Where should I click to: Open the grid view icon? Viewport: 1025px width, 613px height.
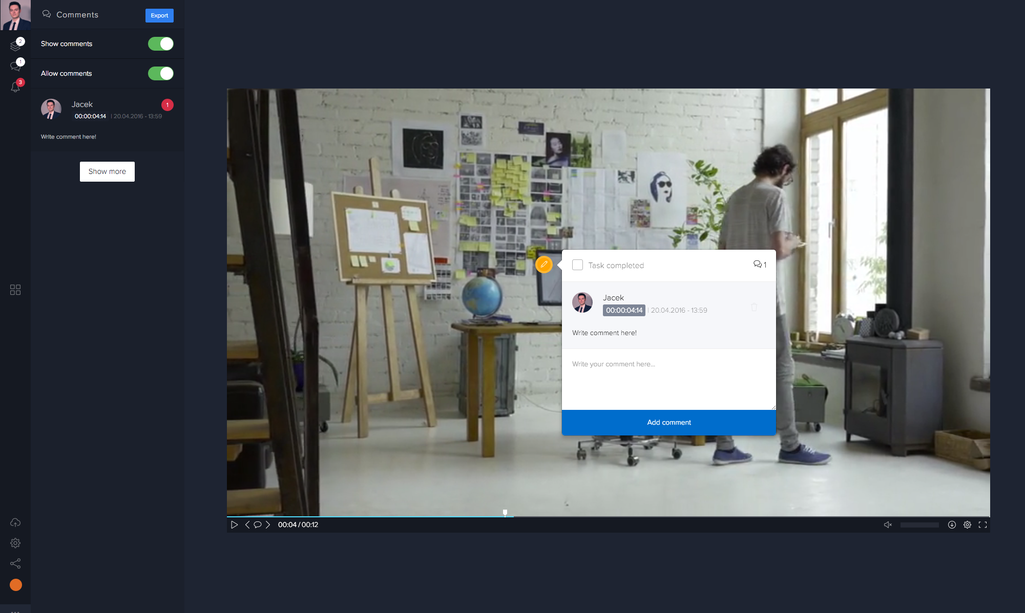click(15, 290)
